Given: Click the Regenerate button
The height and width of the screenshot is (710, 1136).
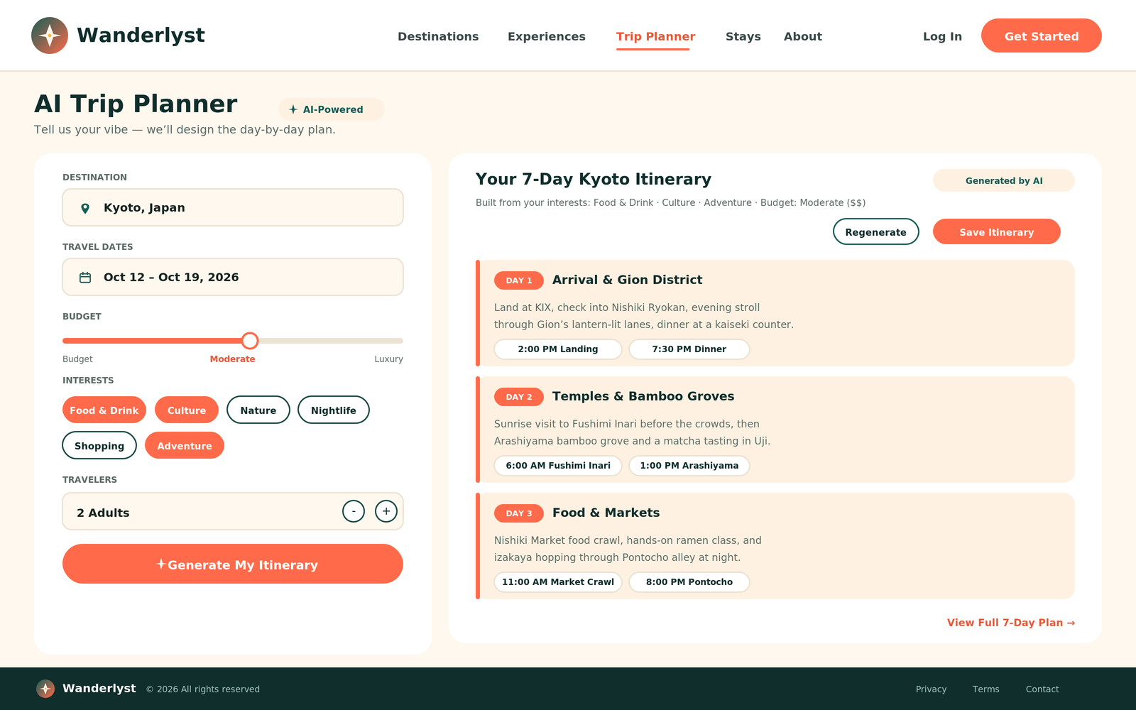Looking at the screenshot, I should (876, 231).
